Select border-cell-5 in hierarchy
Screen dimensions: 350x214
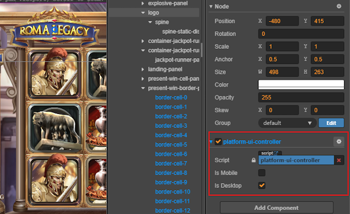[171, 145]
